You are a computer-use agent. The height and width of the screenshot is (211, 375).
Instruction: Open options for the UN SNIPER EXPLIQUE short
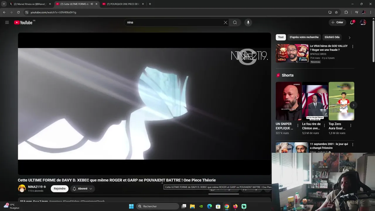[298, 125]
